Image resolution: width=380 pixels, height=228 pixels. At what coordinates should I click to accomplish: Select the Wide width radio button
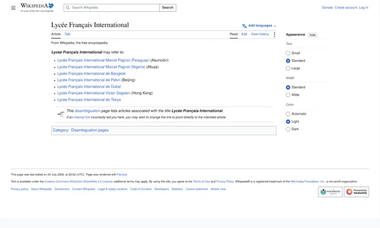288,95
